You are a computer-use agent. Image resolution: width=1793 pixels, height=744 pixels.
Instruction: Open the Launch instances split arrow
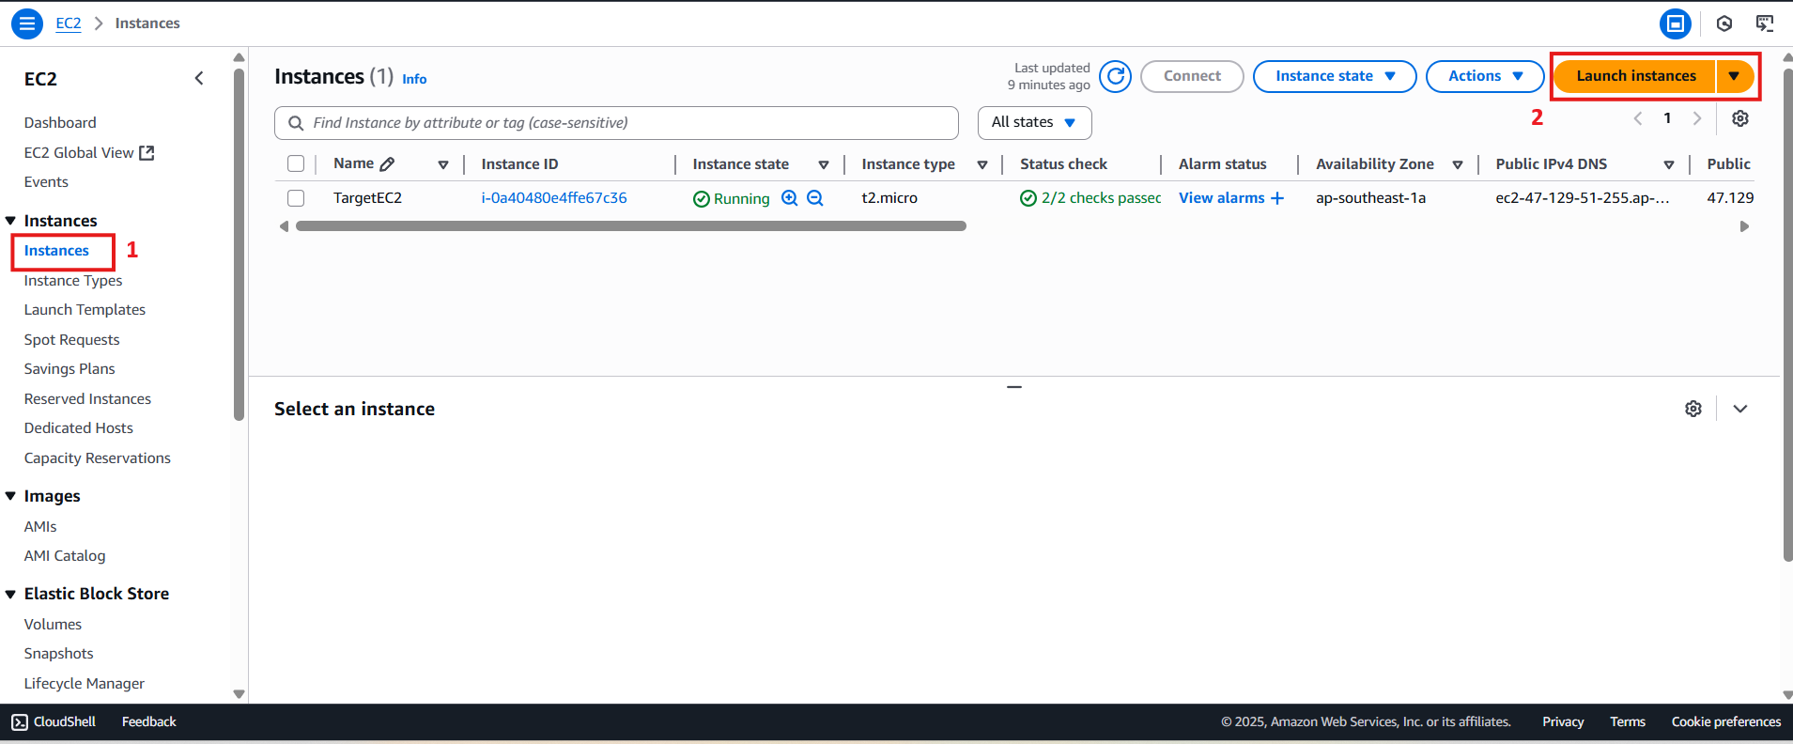(x=1735, y=76)
